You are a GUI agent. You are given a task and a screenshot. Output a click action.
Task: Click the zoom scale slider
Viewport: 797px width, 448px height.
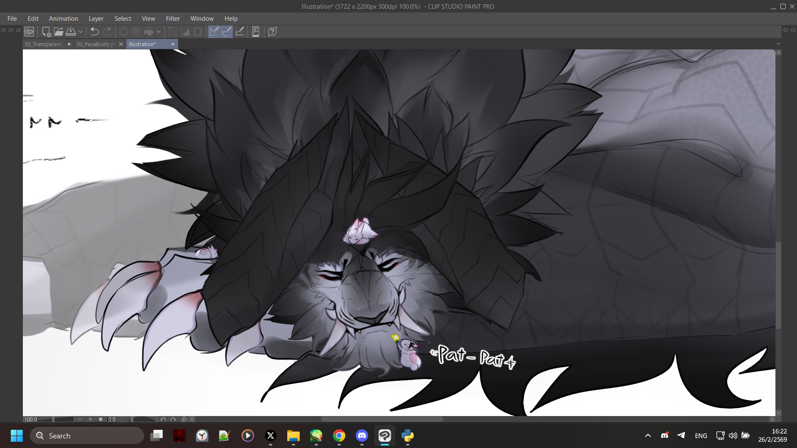[x=64, y=419]
